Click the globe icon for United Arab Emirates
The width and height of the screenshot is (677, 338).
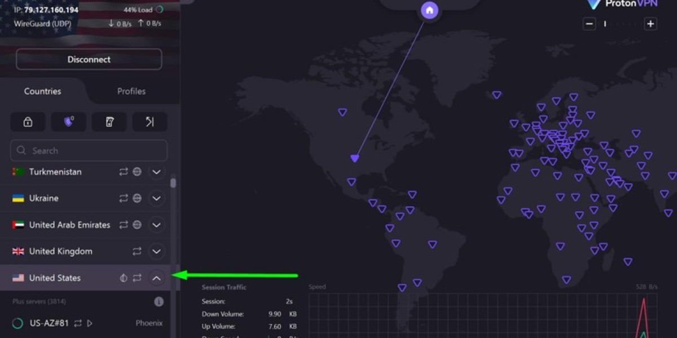point(137,225)
